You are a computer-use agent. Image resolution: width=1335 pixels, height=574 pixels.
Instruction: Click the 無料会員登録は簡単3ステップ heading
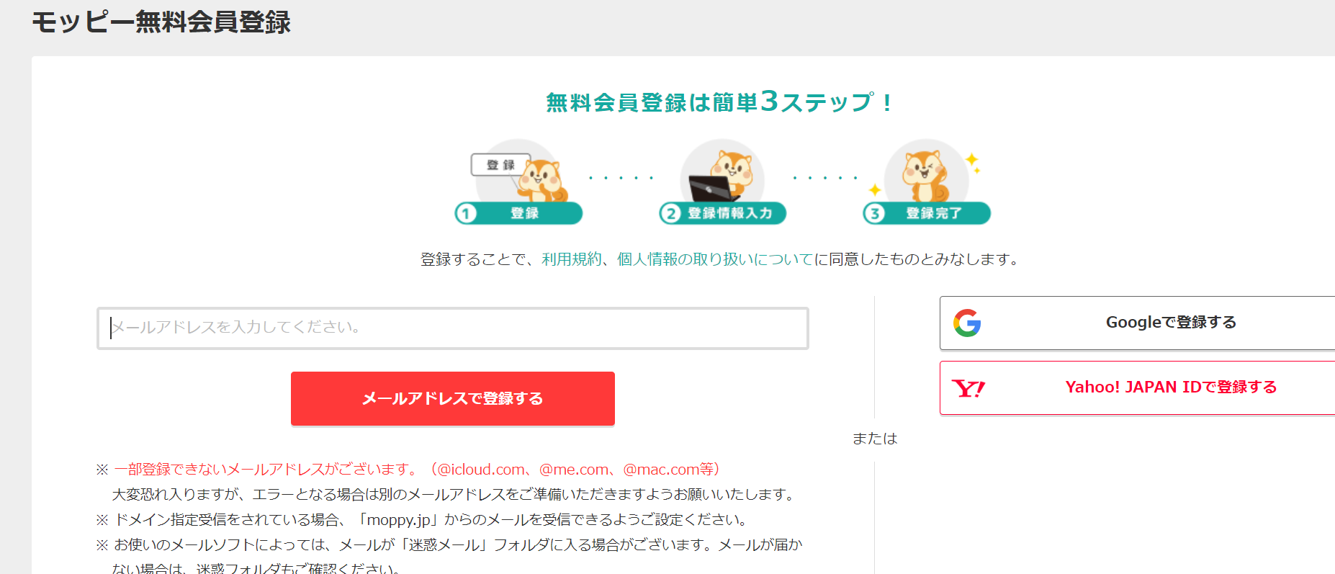(719, 102)
